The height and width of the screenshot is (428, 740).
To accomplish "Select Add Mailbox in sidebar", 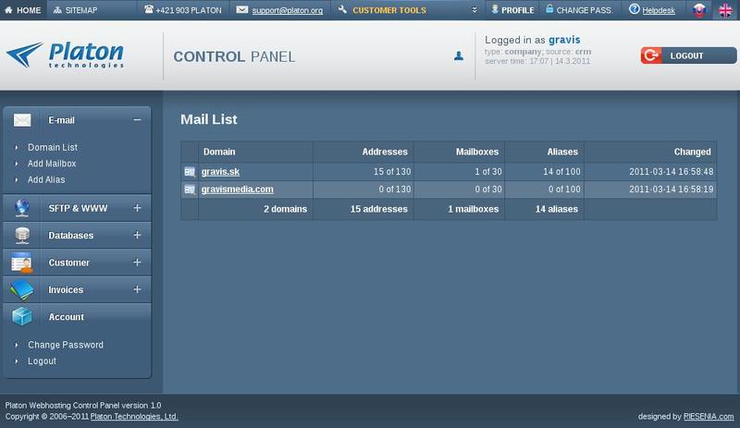I will pos(52,164).
